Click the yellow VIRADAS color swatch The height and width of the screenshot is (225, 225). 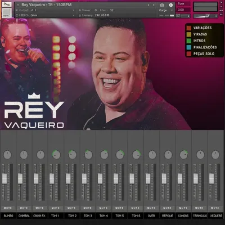189,34
